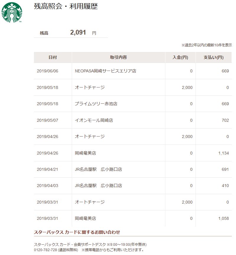Click オートチャージ entry dated 2019/05/18
This screenshot has height=255, width=236.
tap(90, 87)
